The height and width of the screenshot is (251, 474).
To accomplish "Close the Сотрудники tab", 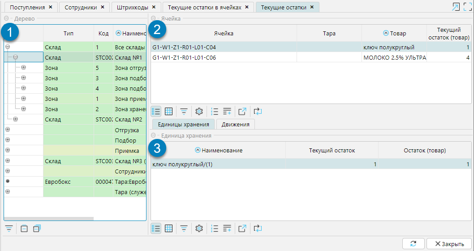I will pos(103,7).
